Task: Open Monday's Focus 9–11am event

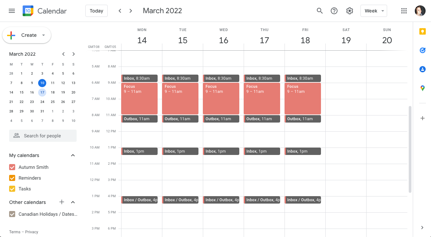Action: tap(139, 99)
